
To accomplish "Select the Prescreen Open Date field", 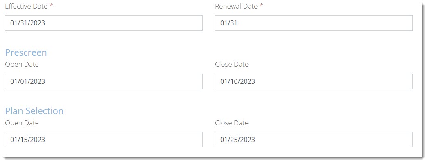I will point(104,81).
